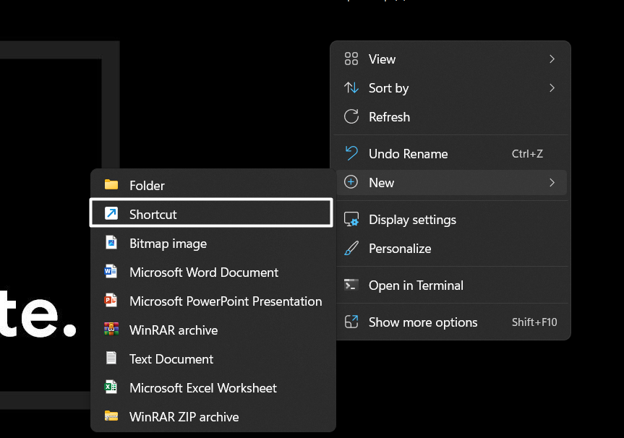Click the Shortcut arrow icon
The width and height of the screenshot is (624, 438).
111,214
